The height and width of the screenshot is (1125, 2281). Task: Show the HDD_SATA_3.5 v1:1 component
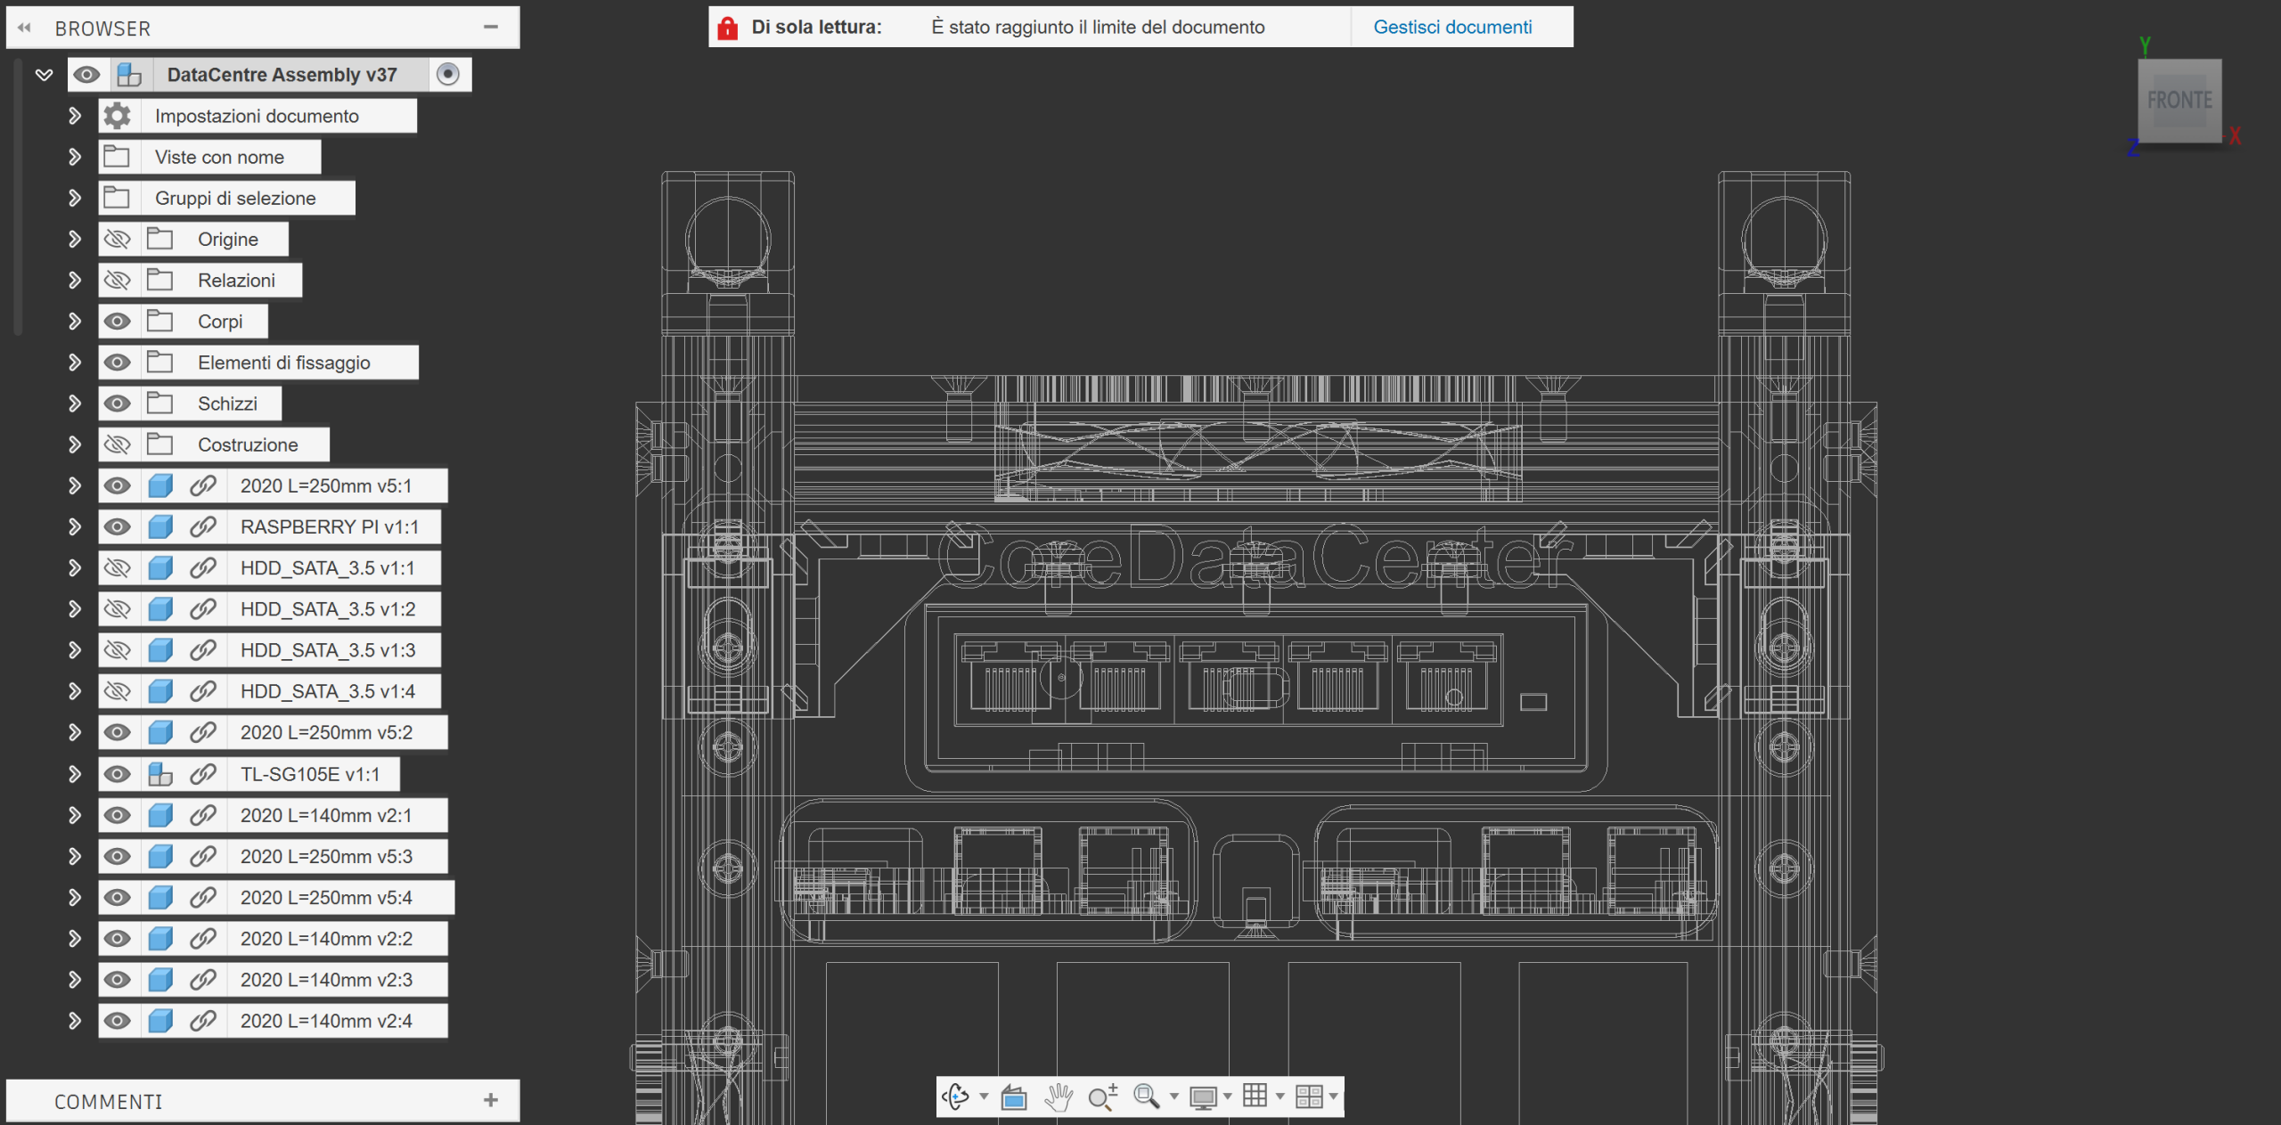point(117,568)
